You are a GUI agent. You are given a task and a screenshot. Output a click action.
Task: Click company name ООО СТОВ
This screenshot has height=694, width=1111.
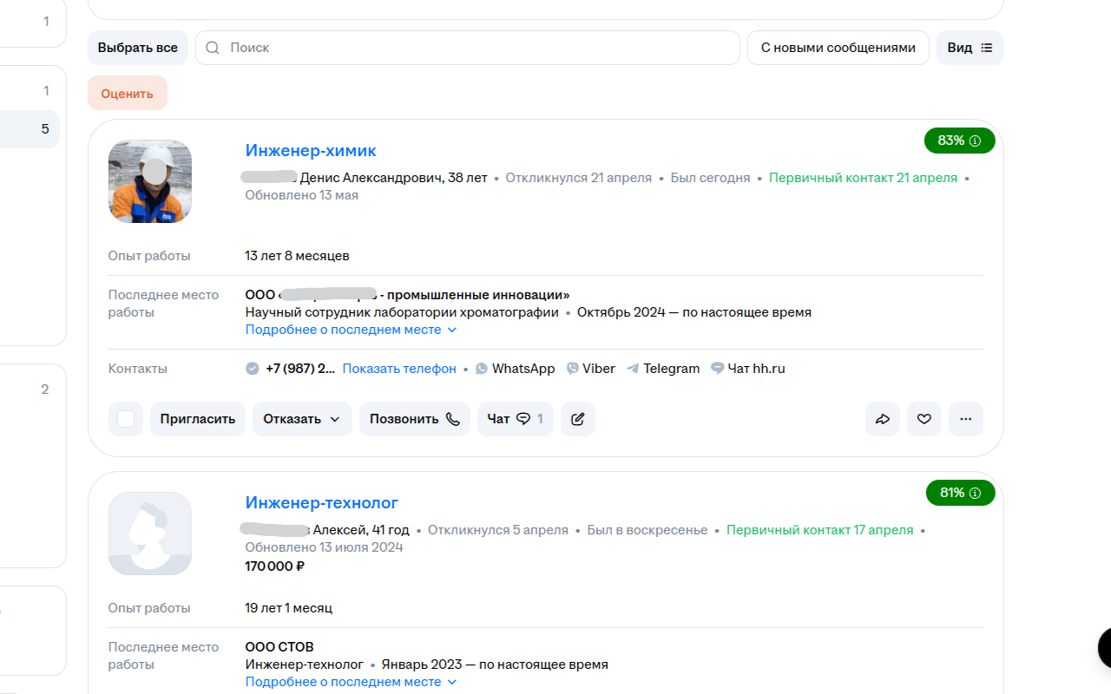[279, 647]
